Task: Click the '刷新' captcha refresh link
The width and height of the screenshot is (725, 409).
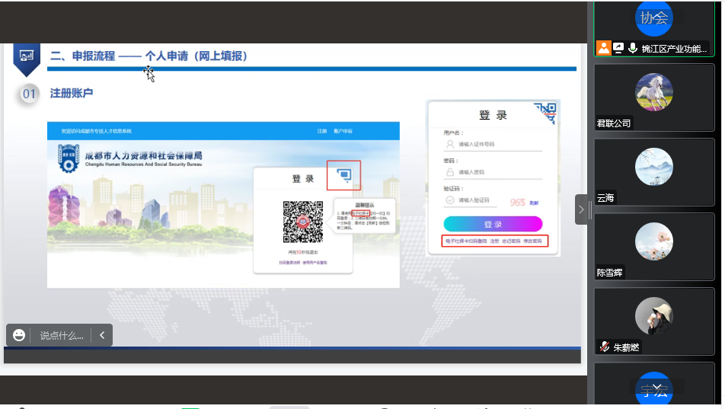Action: pyautogui.click(x=534, y=203)
